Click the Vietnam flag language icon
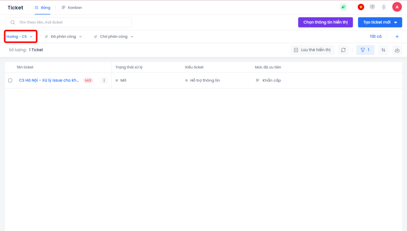Image resolution: width=407 pixels, height=231 pixels. pyautogui.click(x=361, y=7)
